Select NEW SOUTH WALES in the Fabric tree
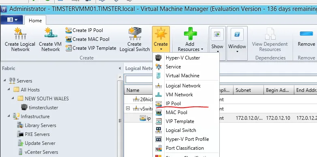 [47, 98]
